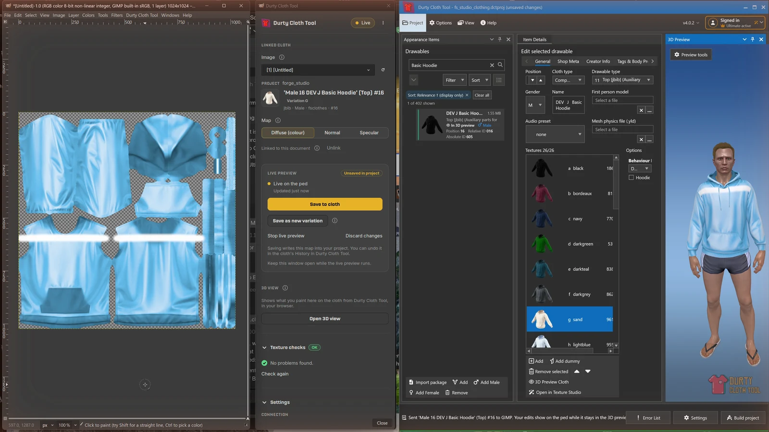
Task: Click the Name field DEV J Basic Hoodie
Action: pos(569,105)
